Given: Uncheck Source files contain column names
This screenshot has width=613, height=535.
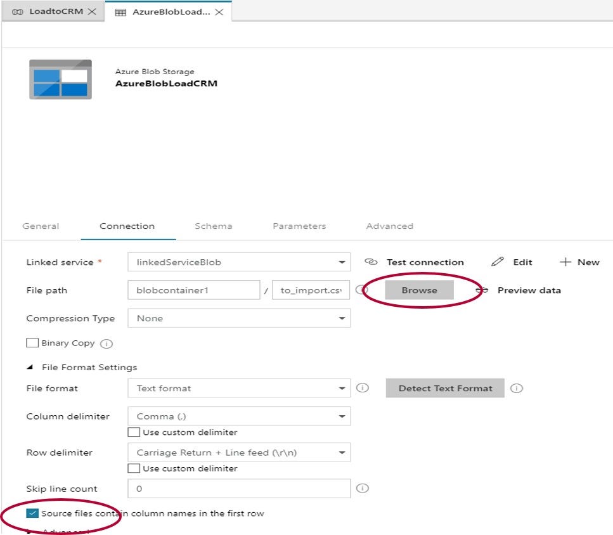Looking at the screenshot, I should tap(32, 513).
